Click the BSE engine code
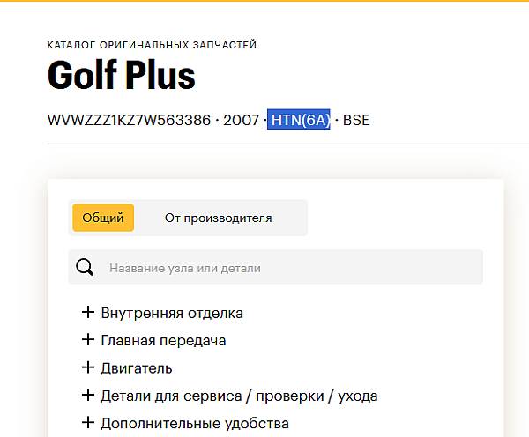The width and height of the screenshot is (529, 437). (x=356, y=120)
